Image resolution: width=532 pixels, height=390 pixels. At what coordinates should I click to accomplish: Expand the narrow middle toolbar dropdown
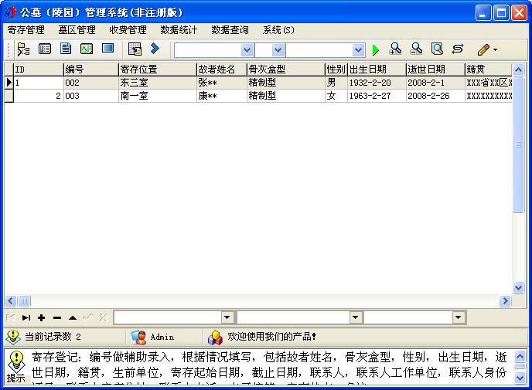click(x=278, y=50)
